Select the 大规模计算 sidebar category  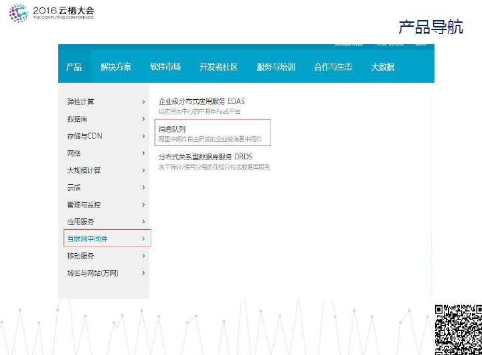coord(84,170)
